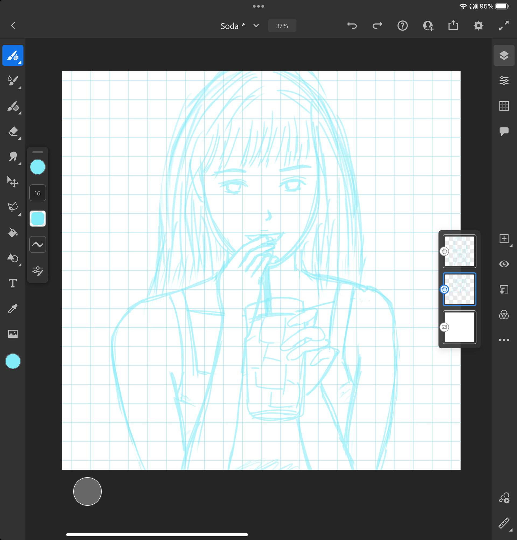The width and height of the screenshot is (517, 540).
Task: Select the lasso selection tool
Action: tap(13, 207)
